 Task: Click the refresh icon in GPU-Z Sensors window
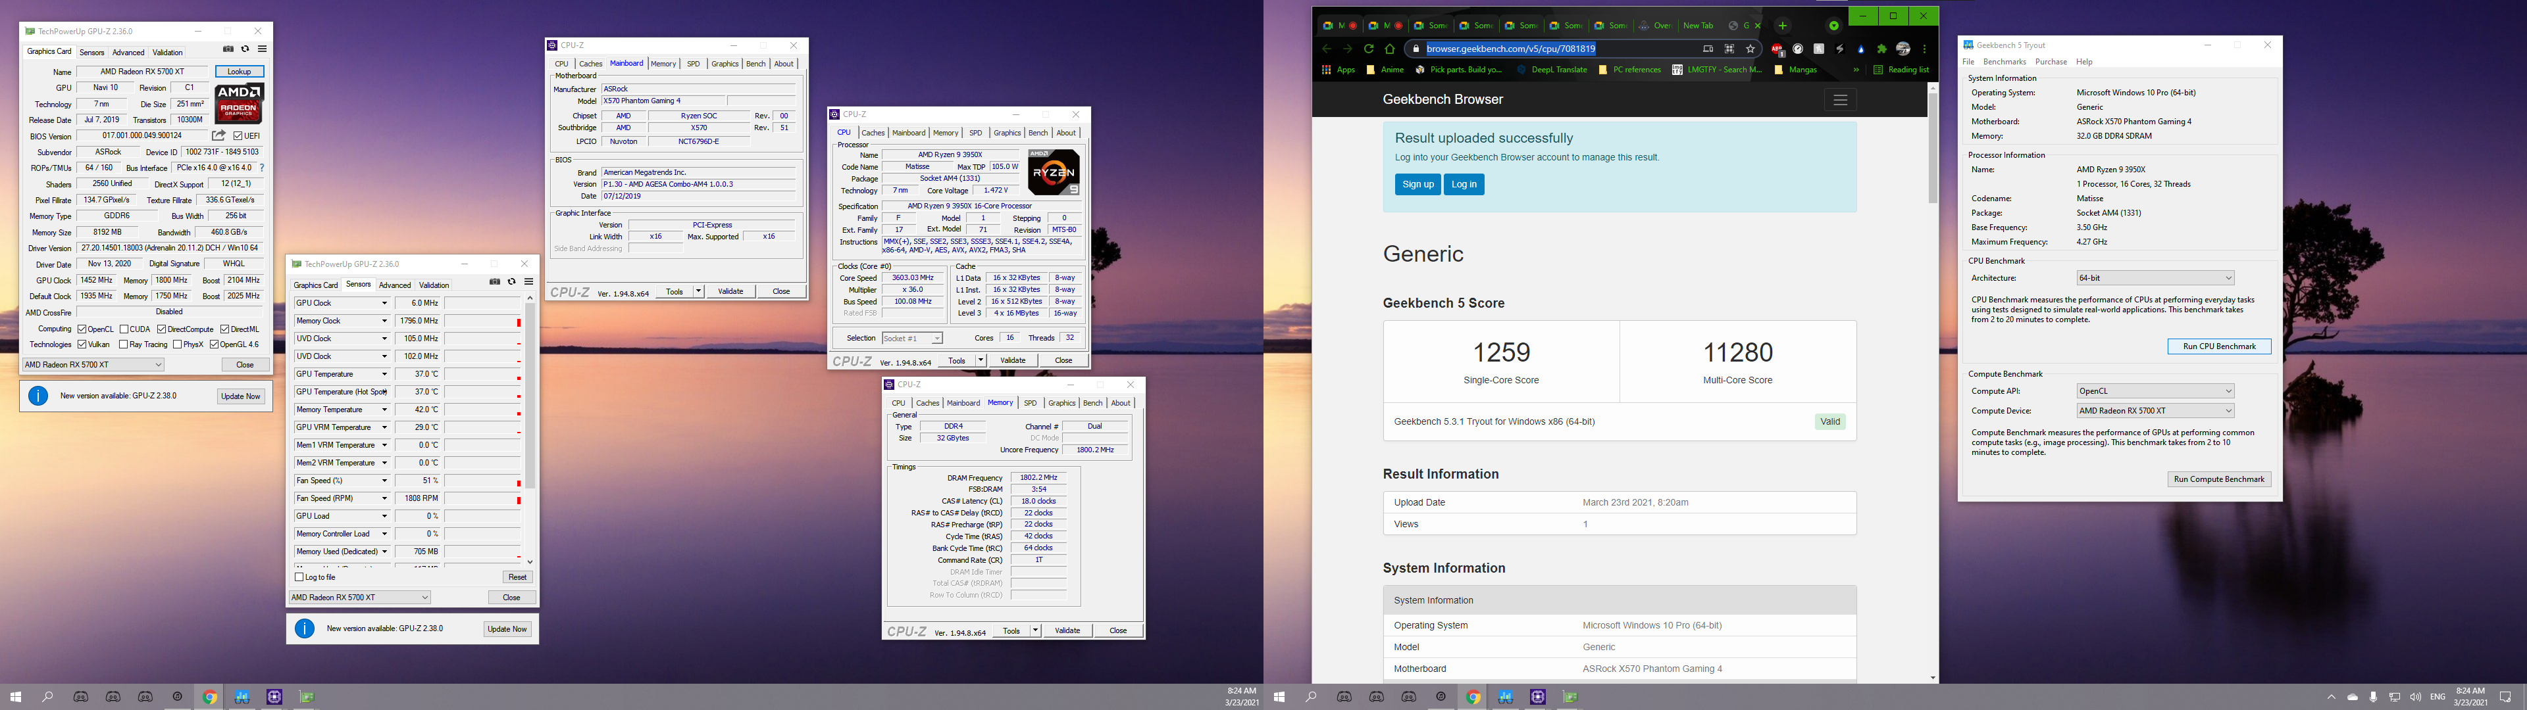click(512, 281)
